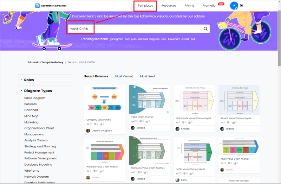281x184 pixels.
Task: Open the Templates menu
Action: [x=145, y=6]
